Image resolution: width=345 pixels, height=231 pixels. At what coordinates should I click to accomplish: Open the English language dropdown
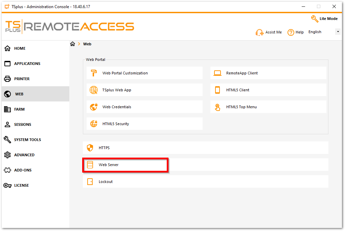point(324,32)
